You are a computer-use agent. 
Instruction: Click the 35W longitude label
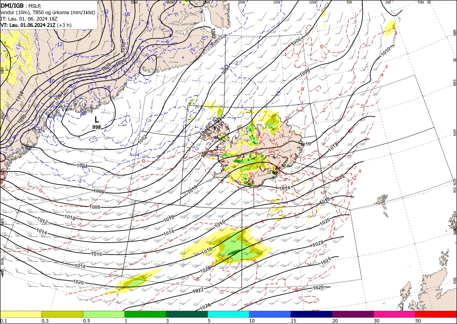tap(134, 2)
